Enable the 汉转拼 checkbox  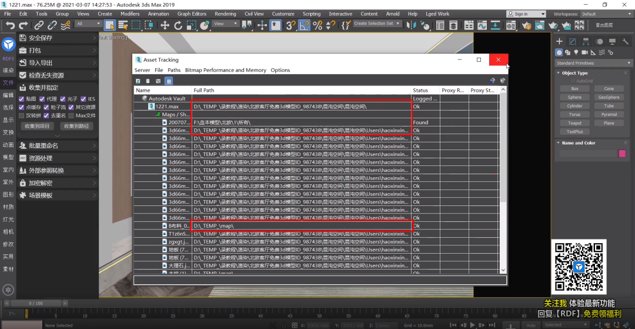click(22, 115)
